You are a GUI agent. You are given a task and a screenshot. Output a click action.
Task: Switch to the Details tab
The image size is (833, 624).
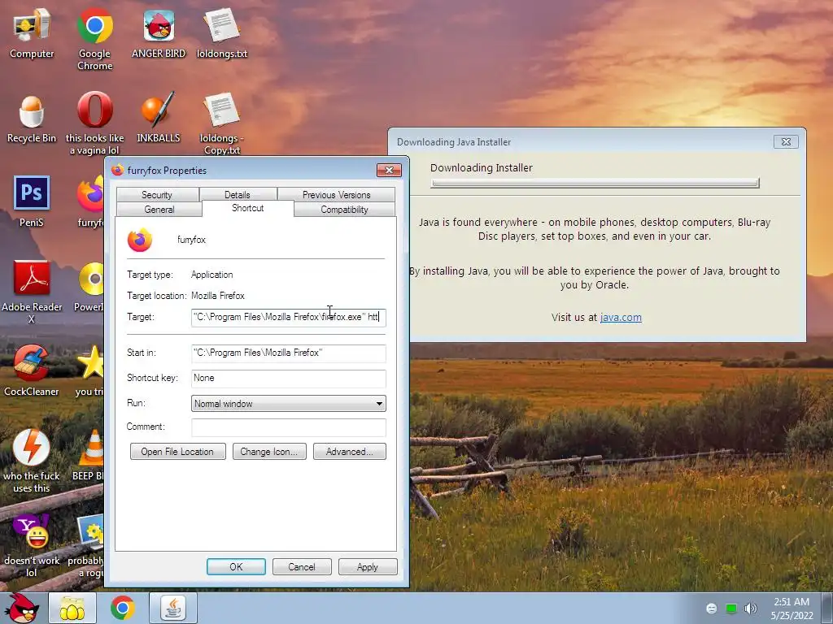[x=238, y=195]
